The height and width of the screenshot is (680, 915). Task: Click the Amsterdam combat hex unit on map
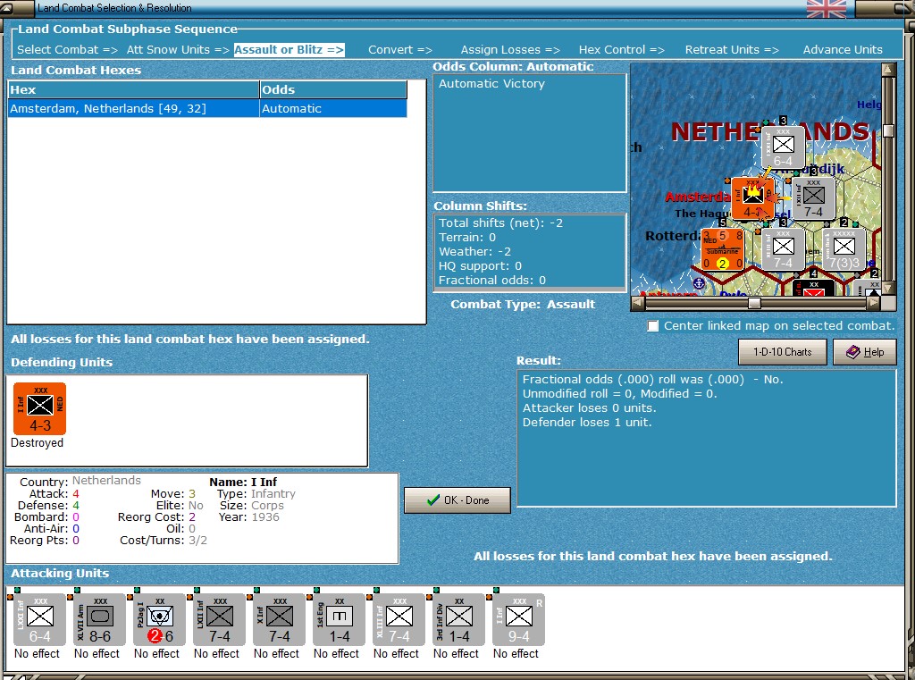[752, 198]
